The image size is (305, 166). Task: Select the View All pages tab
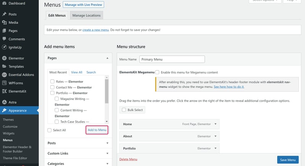[x=77, y=72]
